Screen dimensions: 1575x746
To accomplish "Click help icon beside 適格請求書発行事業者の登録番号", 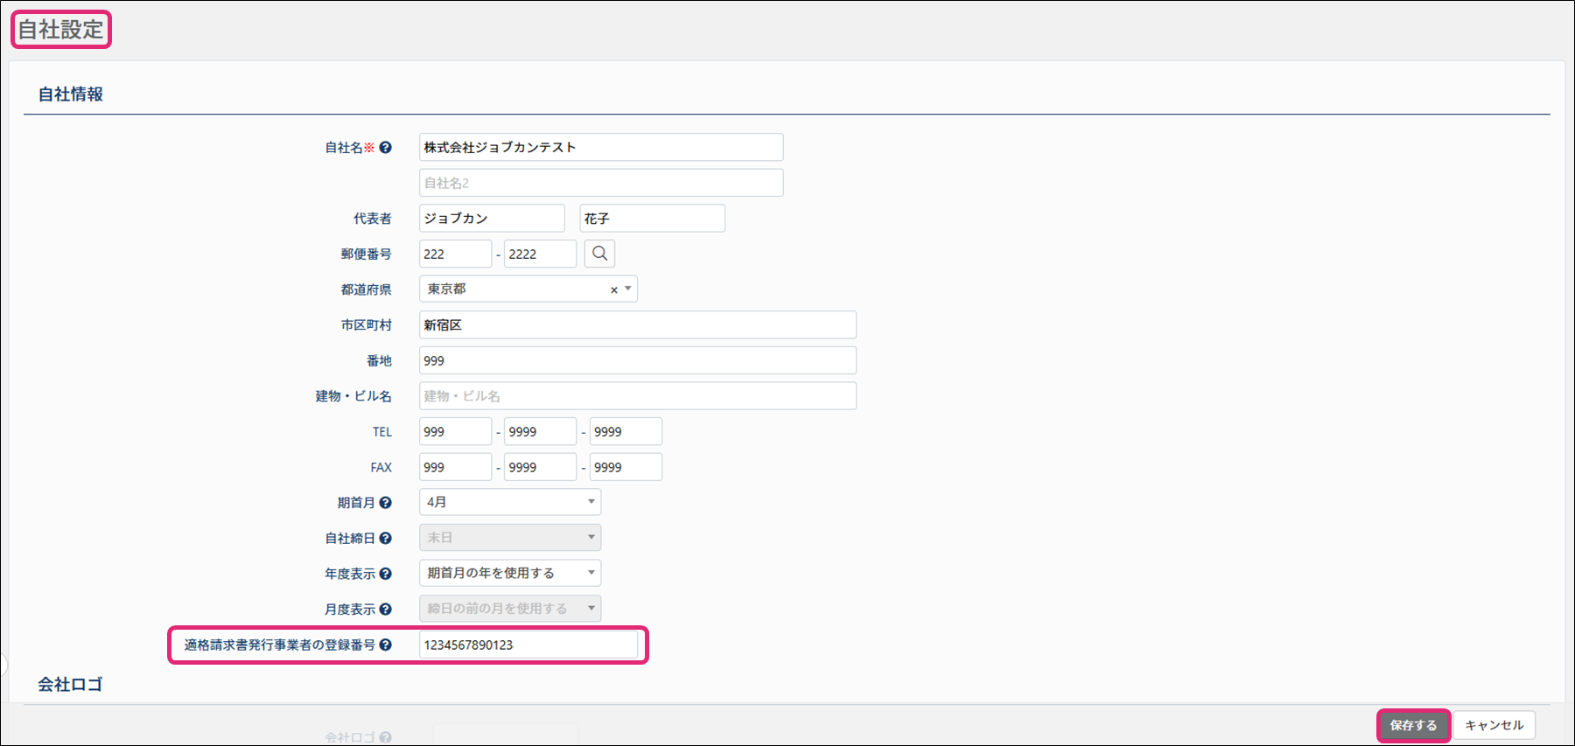I will click(x=385, y=645).
